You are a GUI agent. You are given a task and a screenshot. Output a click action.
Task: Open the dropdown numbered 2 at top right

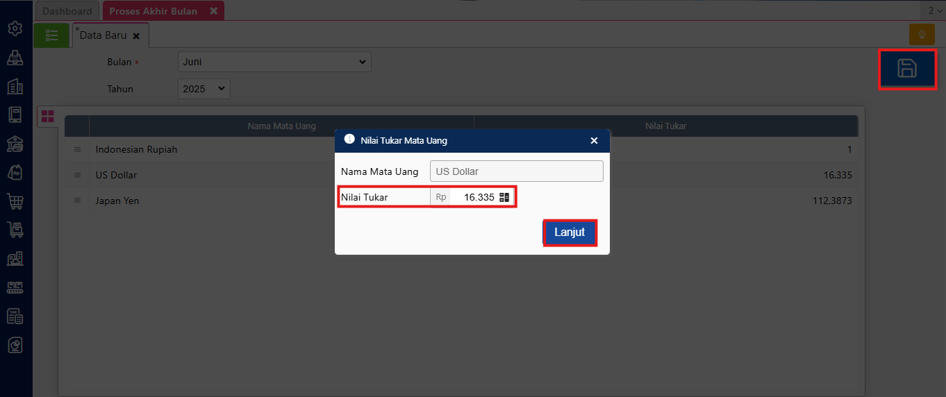933,10
